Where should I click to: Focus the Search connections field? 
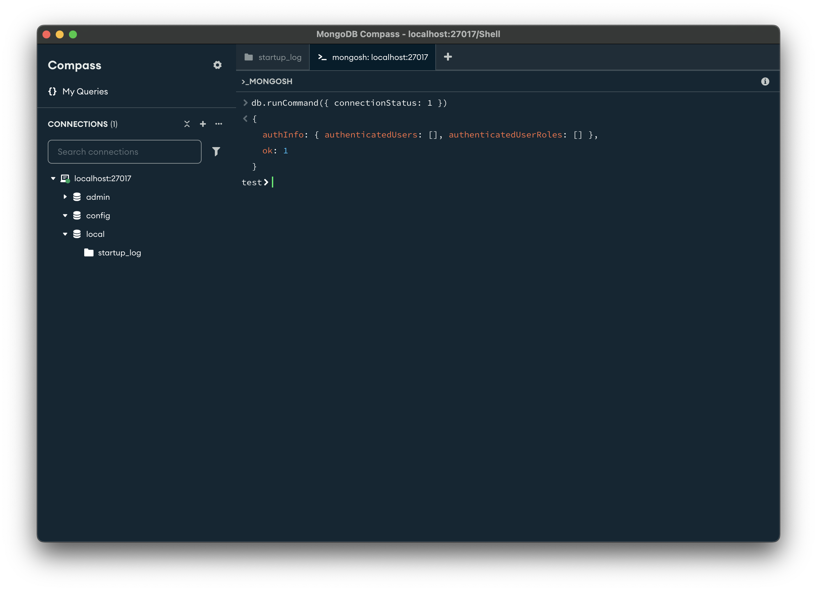coord(125,152)
